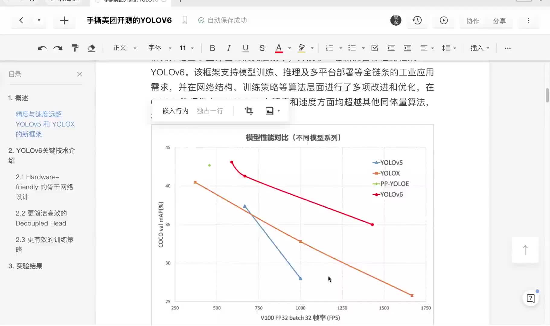This screenshot has width=550, height=326.
Task: Expand the image options dropdown arrow
Action: pos(279,111)
